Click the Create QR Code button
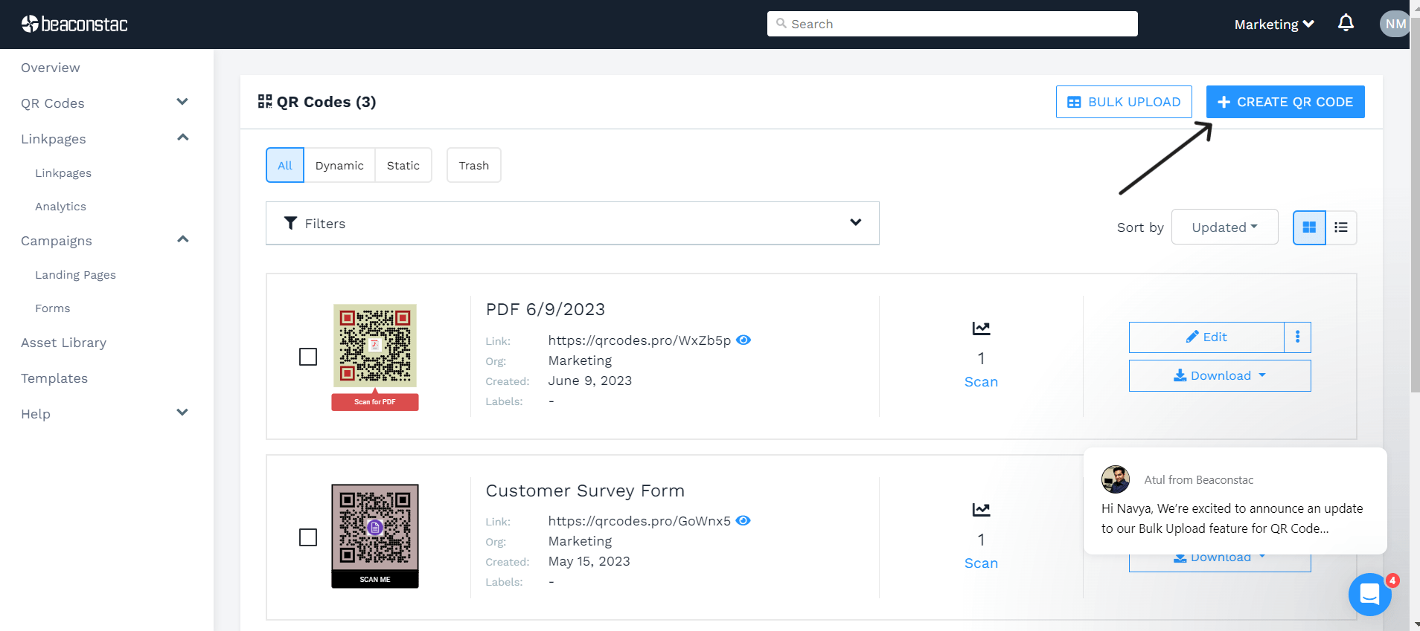 tap(1285, 102)
